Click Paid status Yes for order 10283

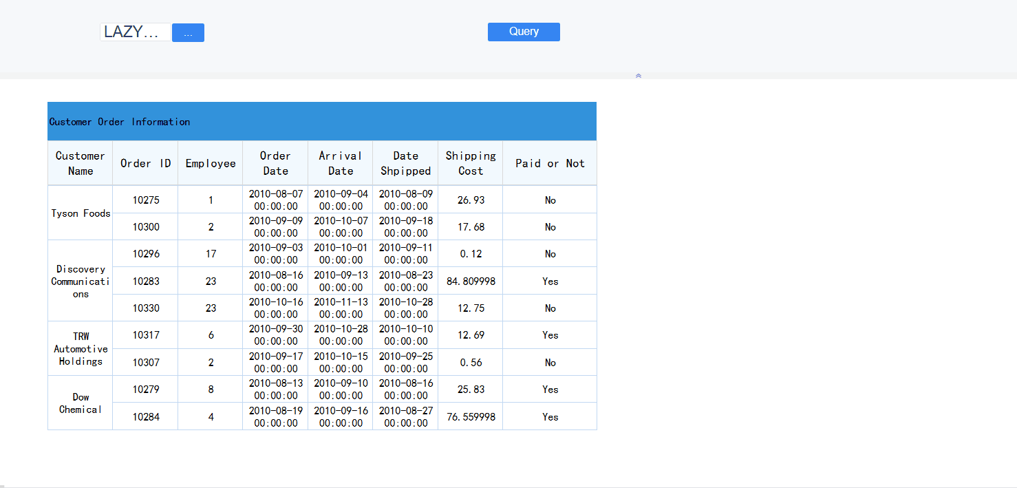(x=550, y=281)
